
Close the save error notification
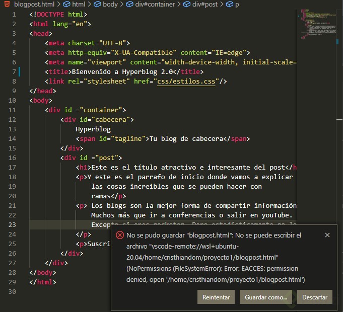click(327, 235)
